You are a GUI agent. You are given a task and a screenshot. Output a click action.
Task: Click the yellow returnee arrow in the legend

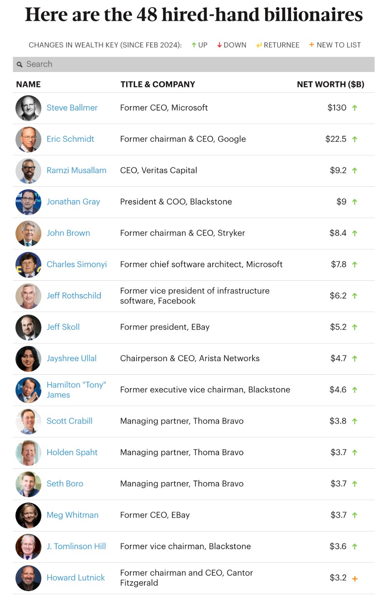[259, 45]
